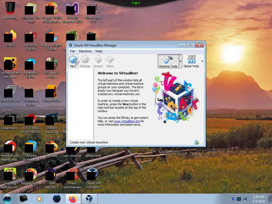The height and width of the screenshot is (204, 272).
Task: Click the Start arrow toolbar button
Action: coord(110,61)
